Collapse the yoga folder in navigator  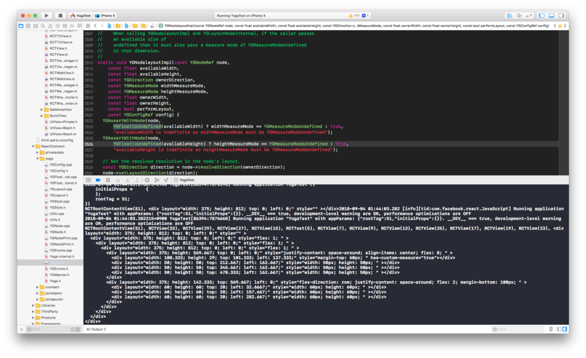coord(37,159)
